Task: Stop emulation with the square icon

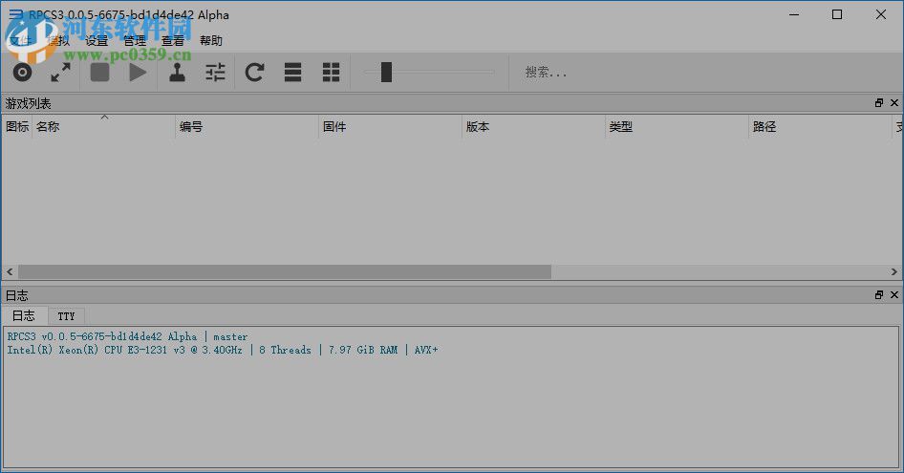Action: [99, 73]
